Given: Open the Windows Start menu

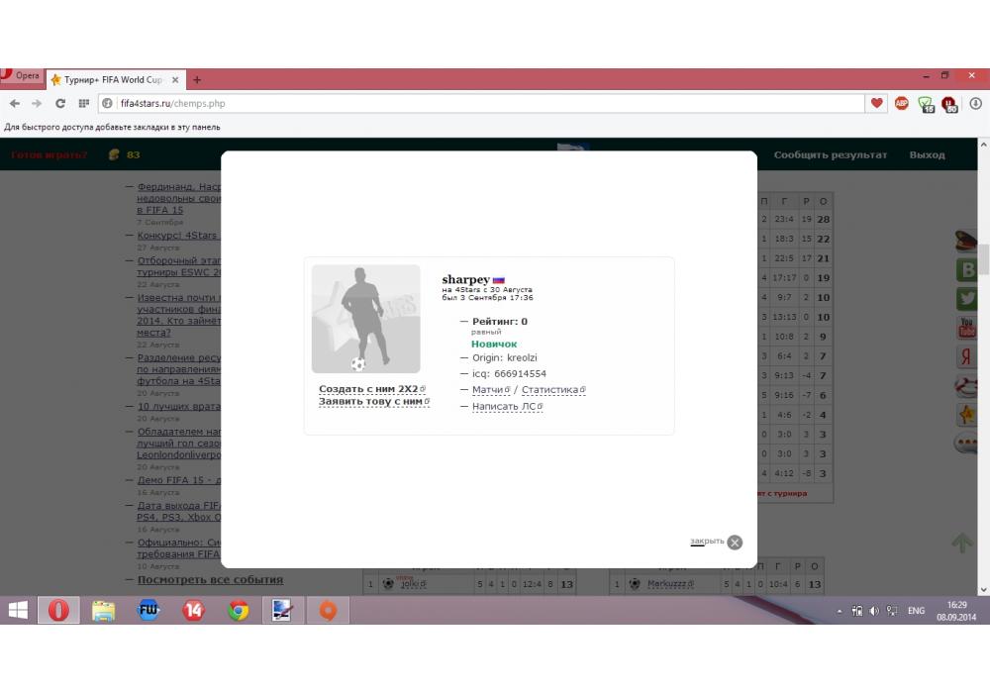Looking at the screenshot, I should click(x=18, y=610).
